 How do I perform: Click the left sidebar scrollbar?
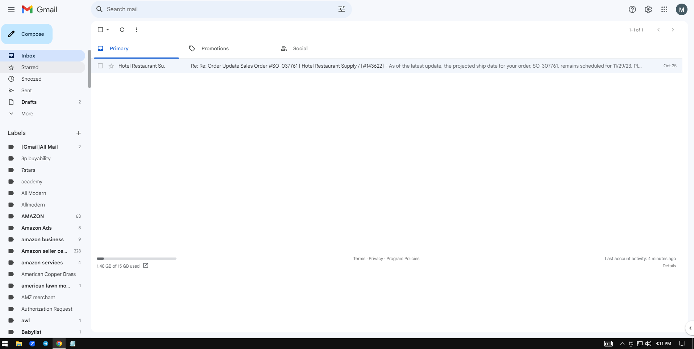coord(89,69)
